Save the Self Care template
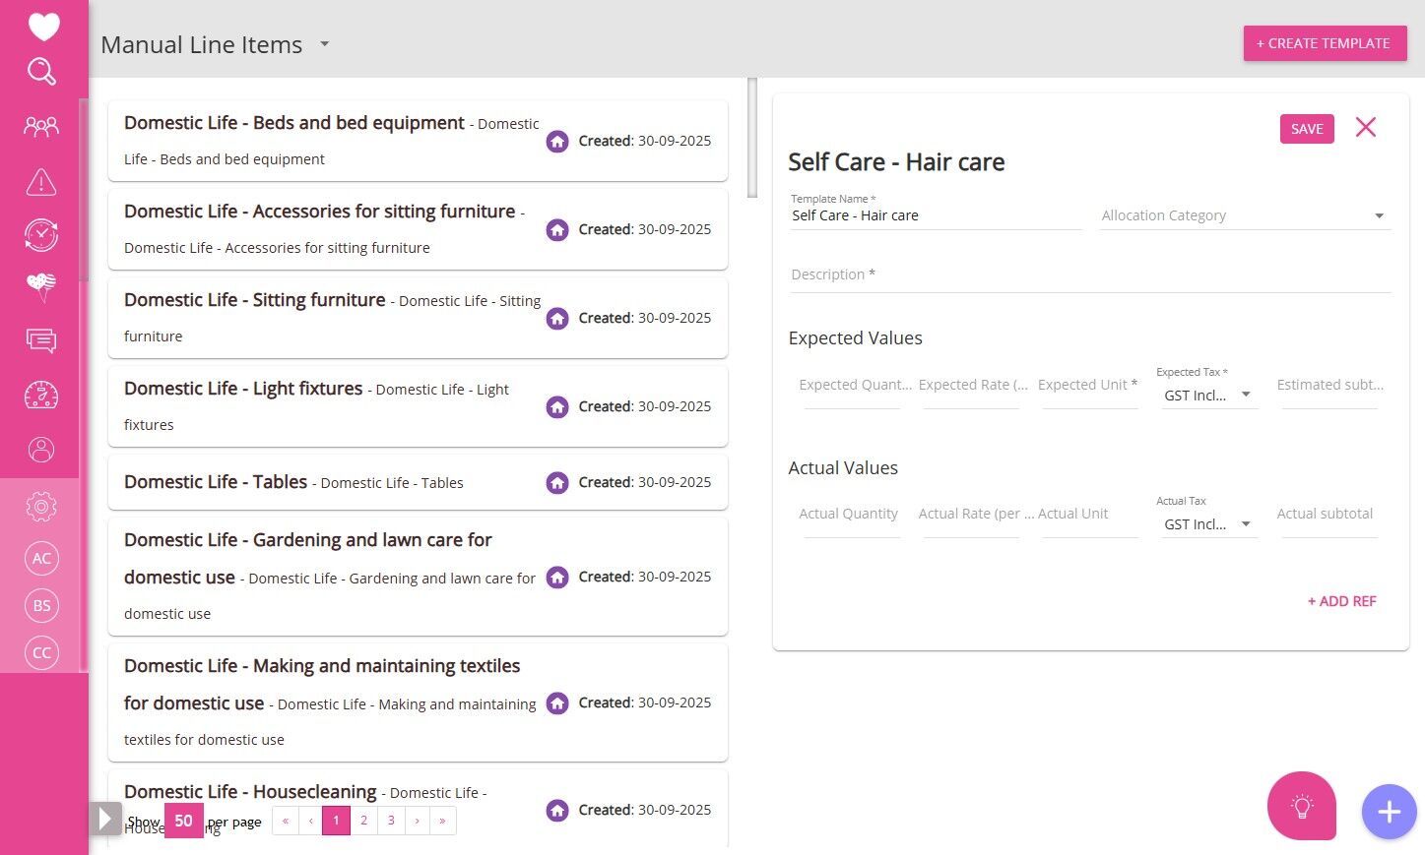 click(x=1306, y=129)
